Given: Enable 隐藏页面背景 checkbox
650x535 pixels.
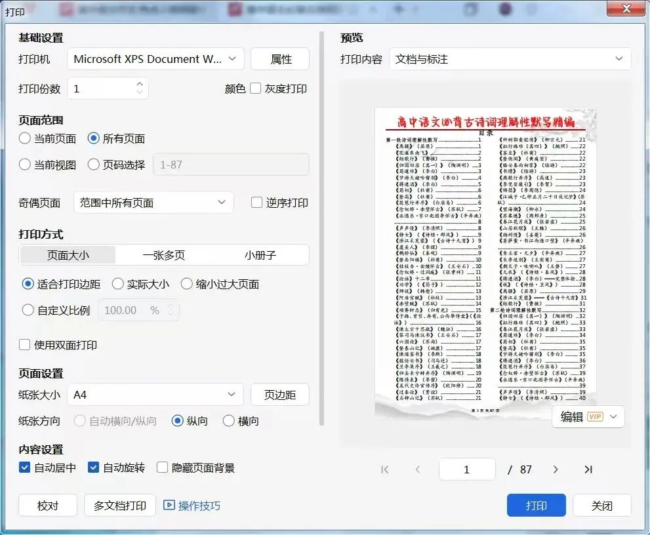Looking at the screenshot, I should point(162,468).
